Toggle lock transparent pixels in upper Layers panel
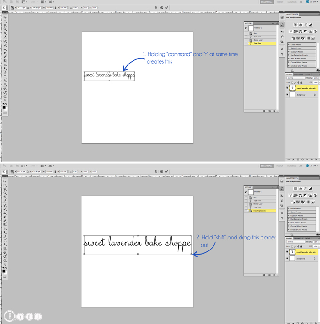Screen dimensions: 320x324 point(292,82)
